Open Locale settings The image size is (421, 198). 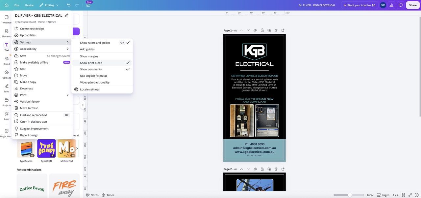pos(102,89)
